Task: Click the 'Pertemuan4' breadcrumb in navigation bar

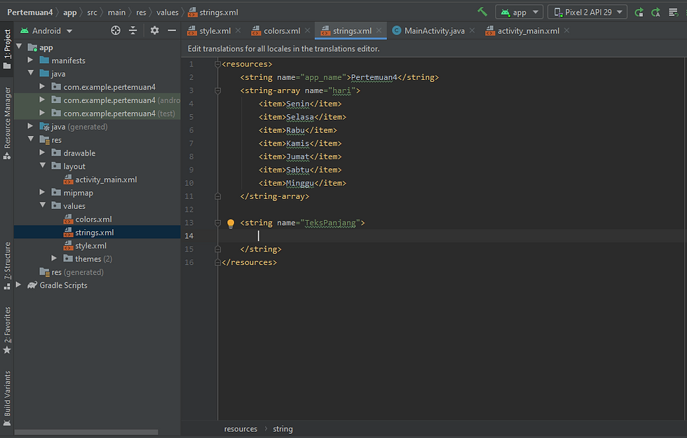Action: [29, 13]
